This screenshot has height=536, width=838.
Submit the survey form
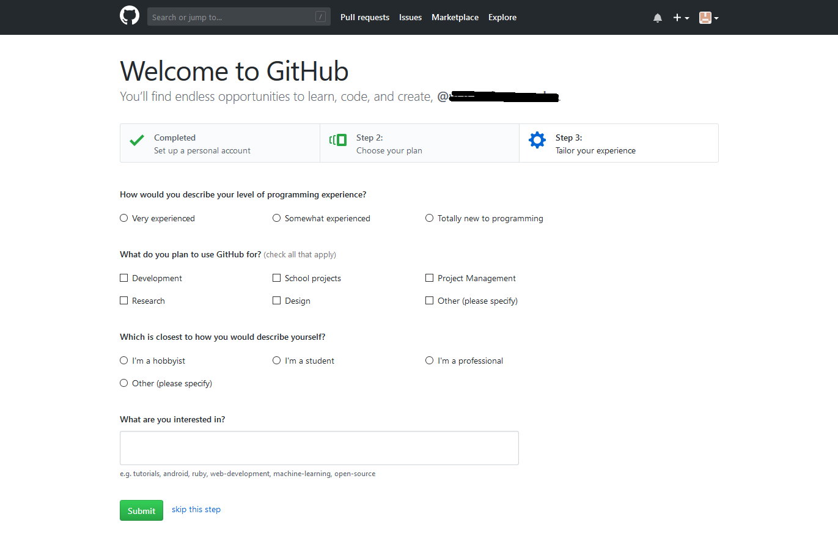click(x=141, y=510)
